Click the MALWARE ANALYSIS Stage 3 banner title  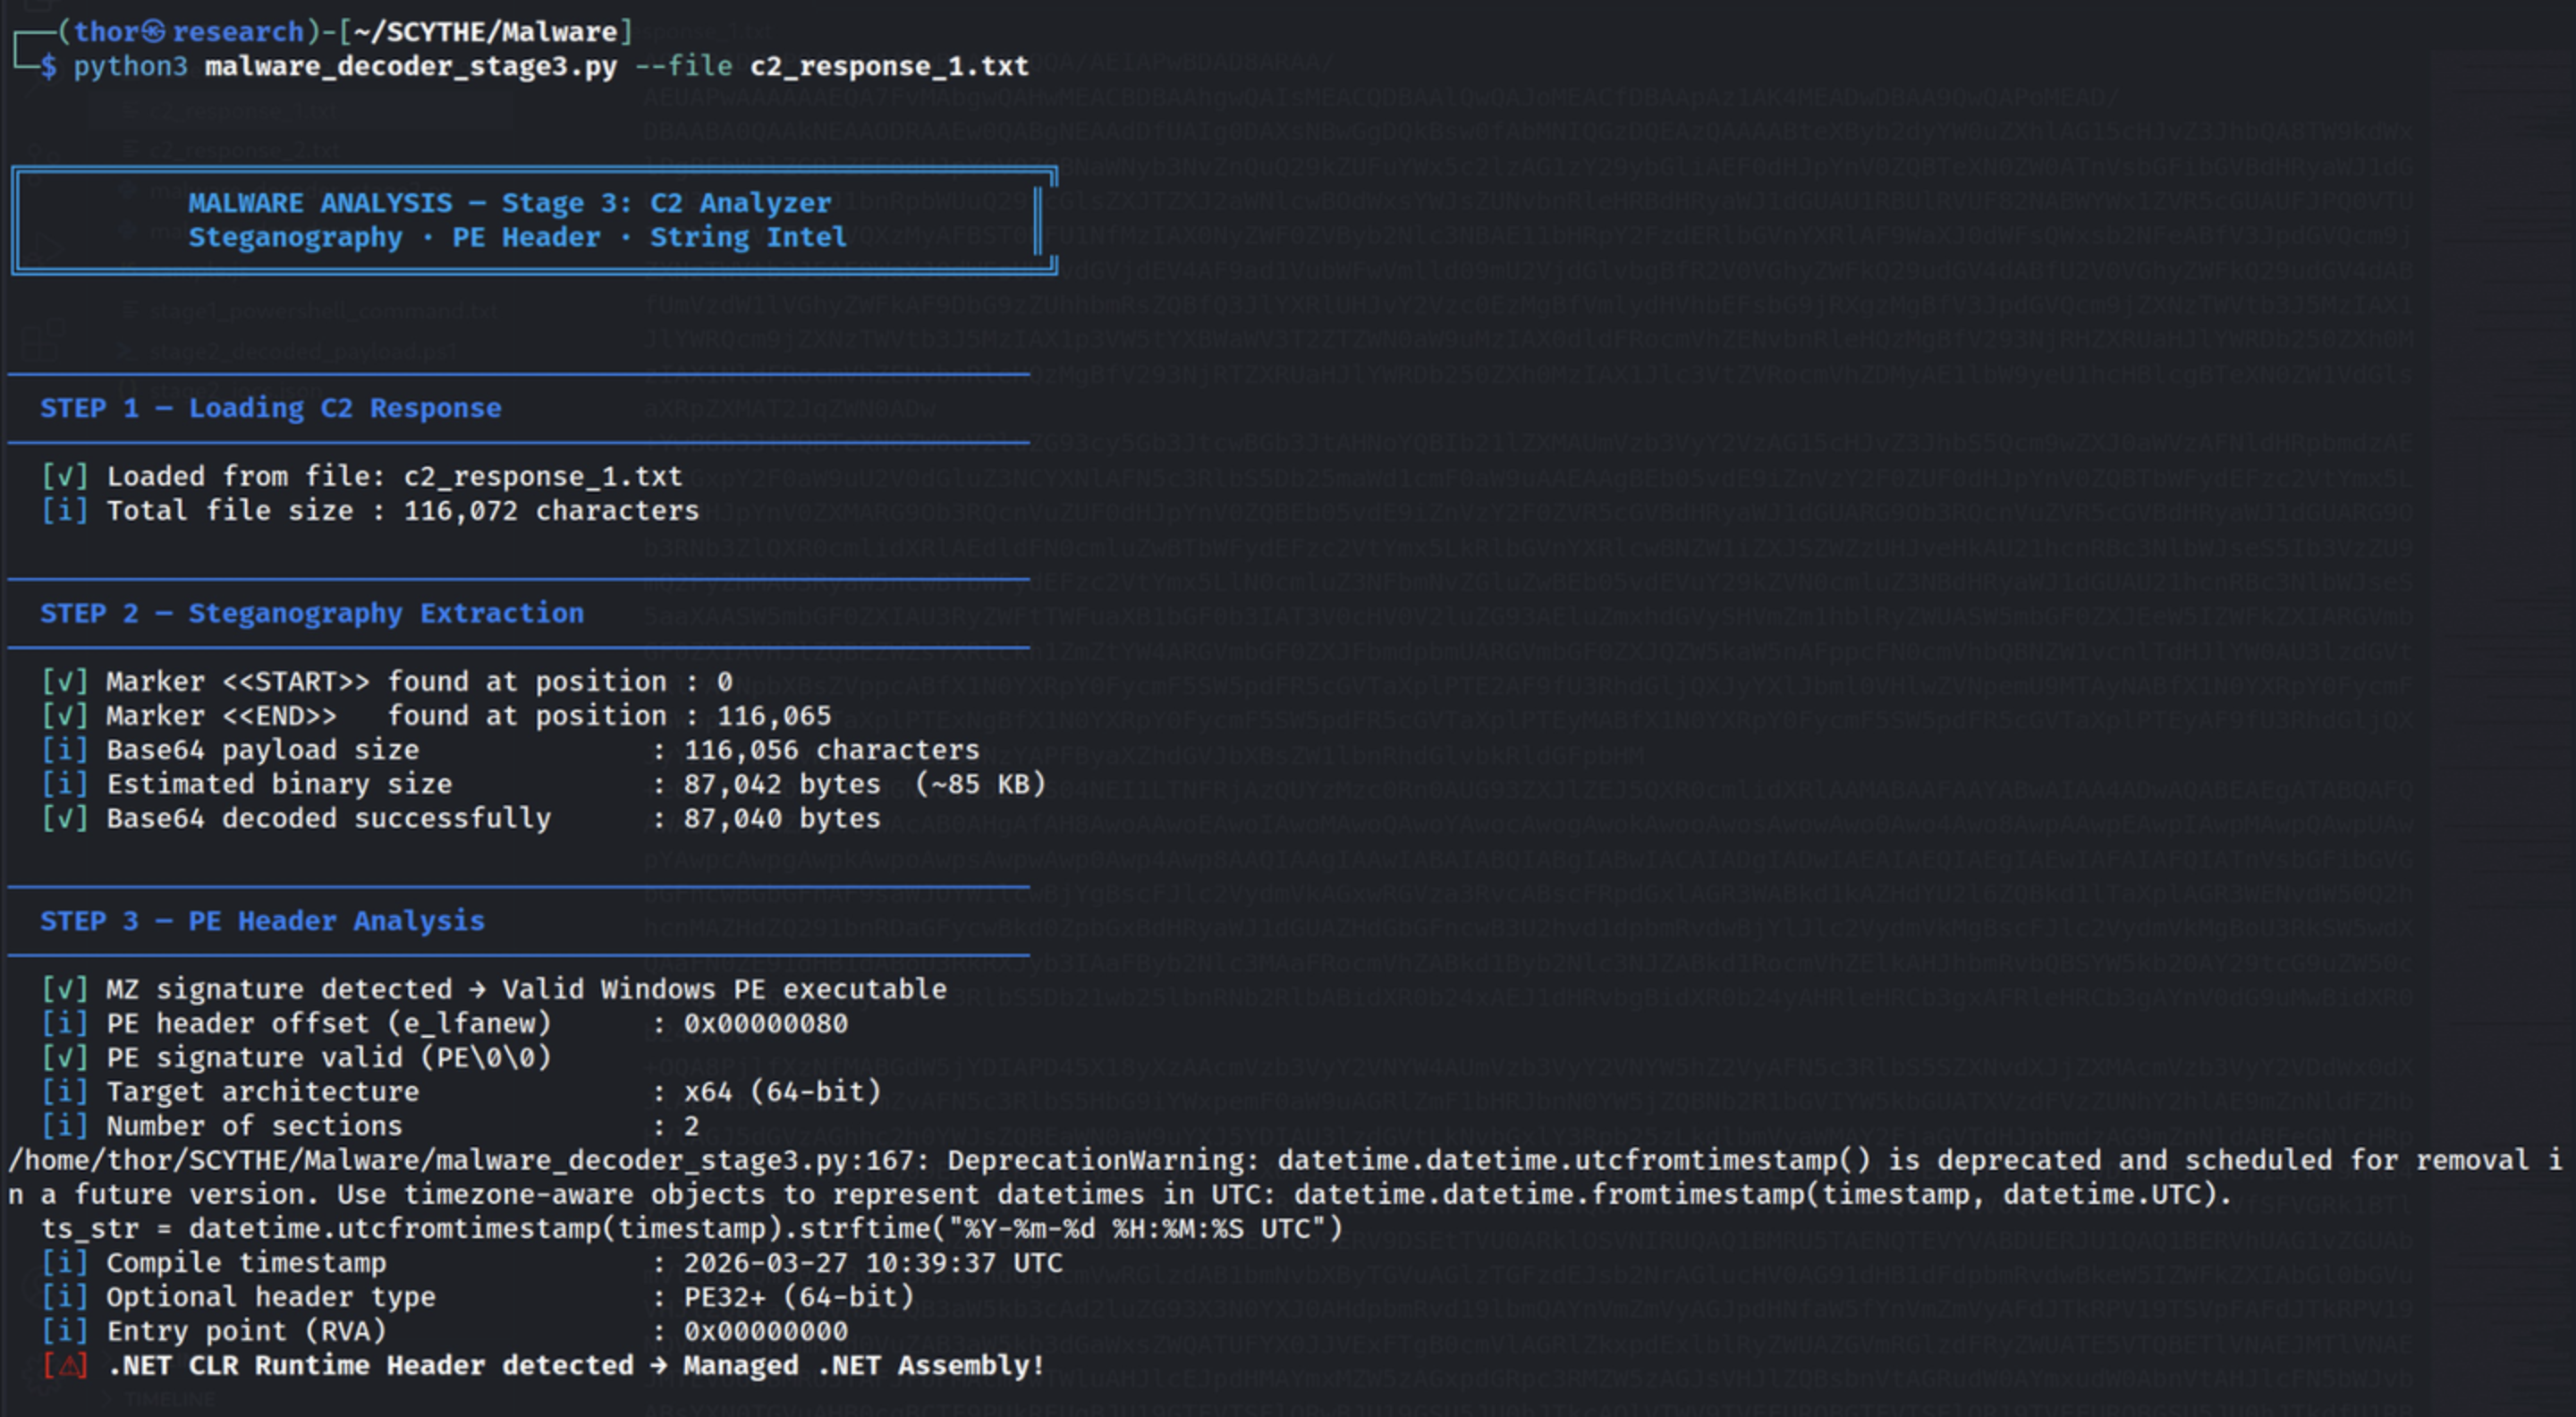pos(509,204)
